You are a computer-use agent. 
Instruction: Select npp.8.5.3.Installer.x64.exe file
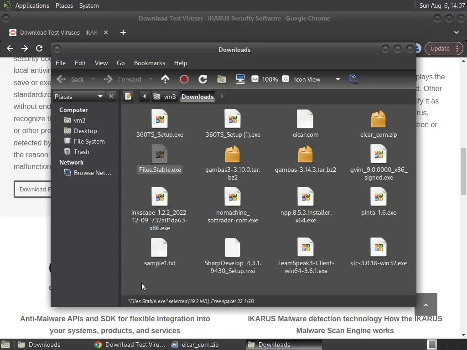306,206
